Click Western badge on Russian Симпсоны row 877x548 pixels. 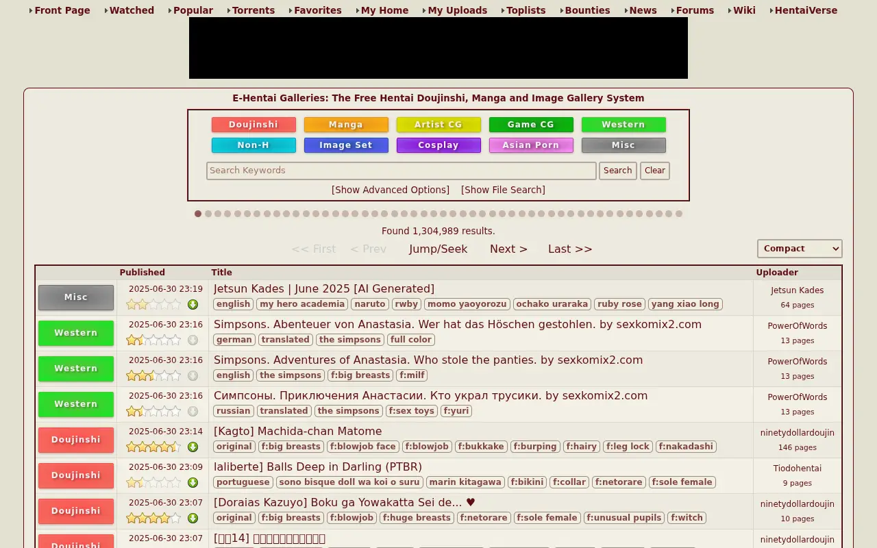pos(76,404)
